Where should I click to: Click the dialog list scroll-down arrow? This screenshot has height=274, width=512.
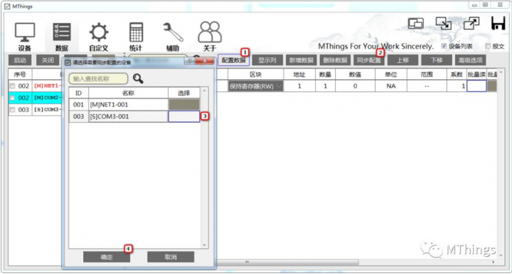coord(204,245)
